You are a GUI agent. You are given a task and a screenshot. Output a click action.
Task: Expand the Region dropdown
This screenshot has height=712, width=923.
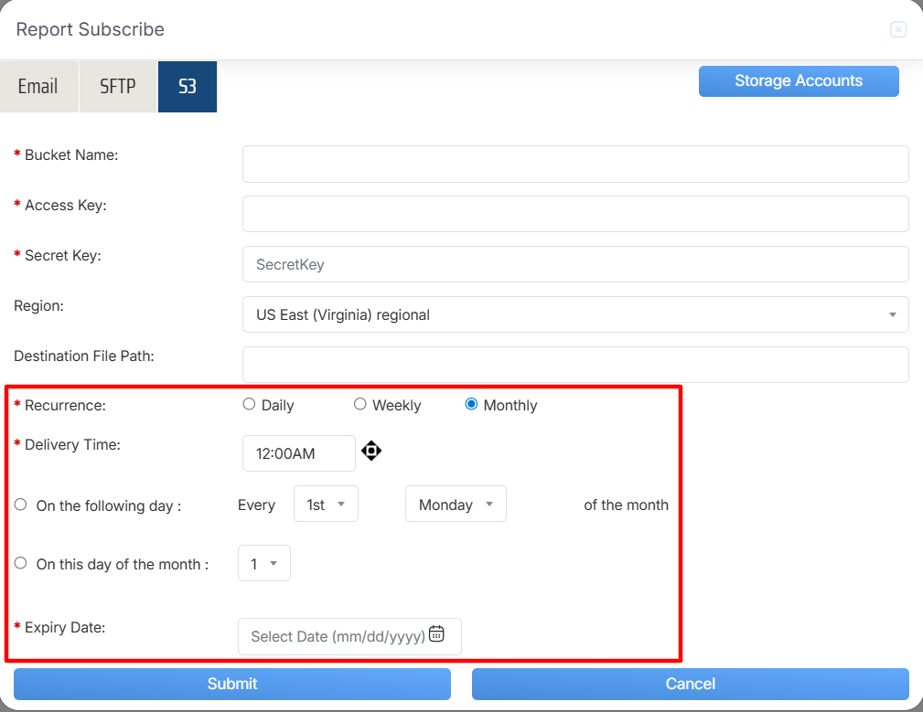574,314
